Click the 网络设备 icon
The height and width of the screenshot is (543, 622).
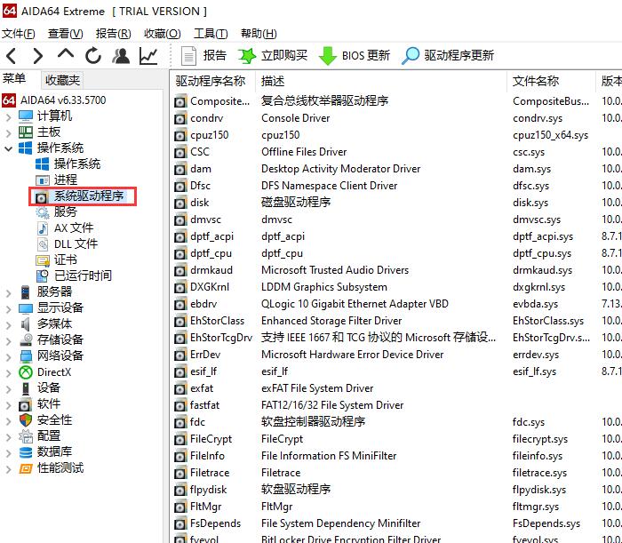coord(26,356)
